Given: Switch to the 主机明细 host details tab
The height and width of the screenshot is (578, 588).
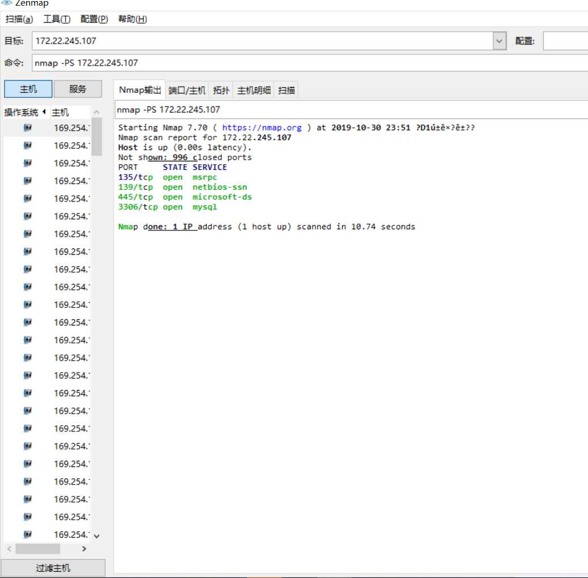Looking at the screenshot, I should point(254,91).
